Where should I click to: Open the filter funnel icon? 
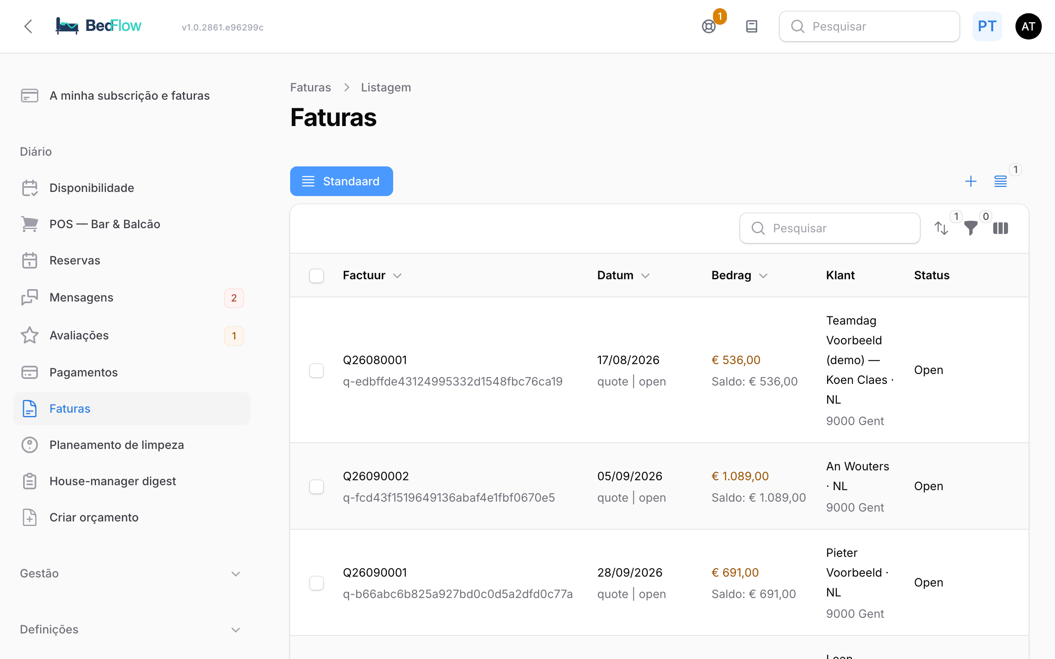971,228
